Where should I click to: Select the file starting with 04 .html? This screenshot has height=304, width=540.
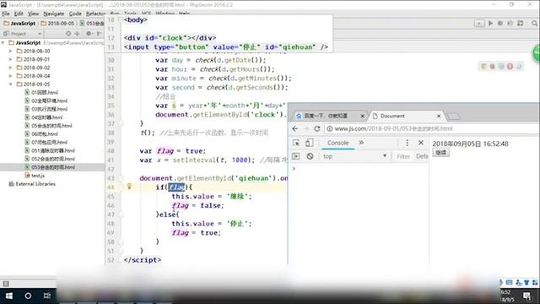coord(44,117)
